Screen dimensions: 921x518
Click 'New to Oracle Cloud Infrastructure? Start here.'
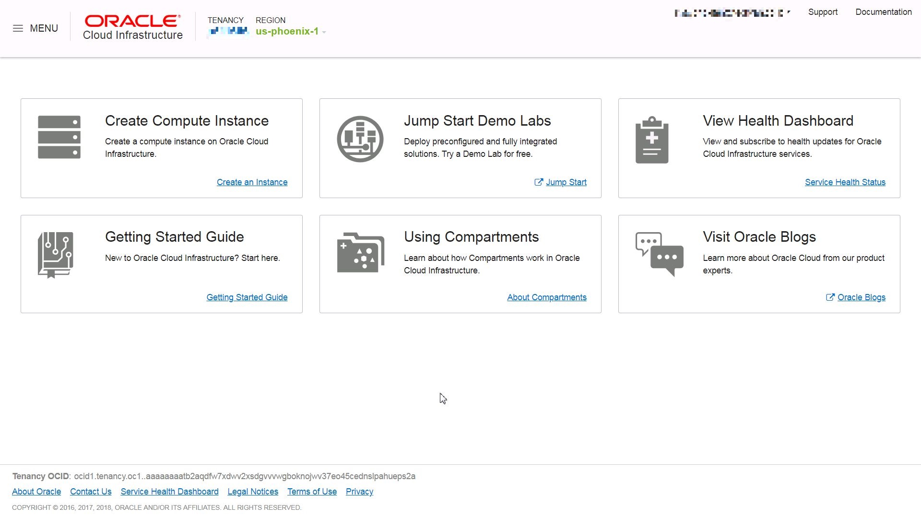pos(192,258)
